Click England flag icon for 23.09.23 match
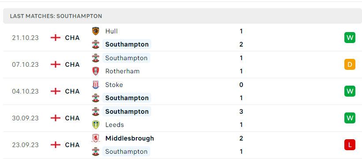 [x=56, y=145]
